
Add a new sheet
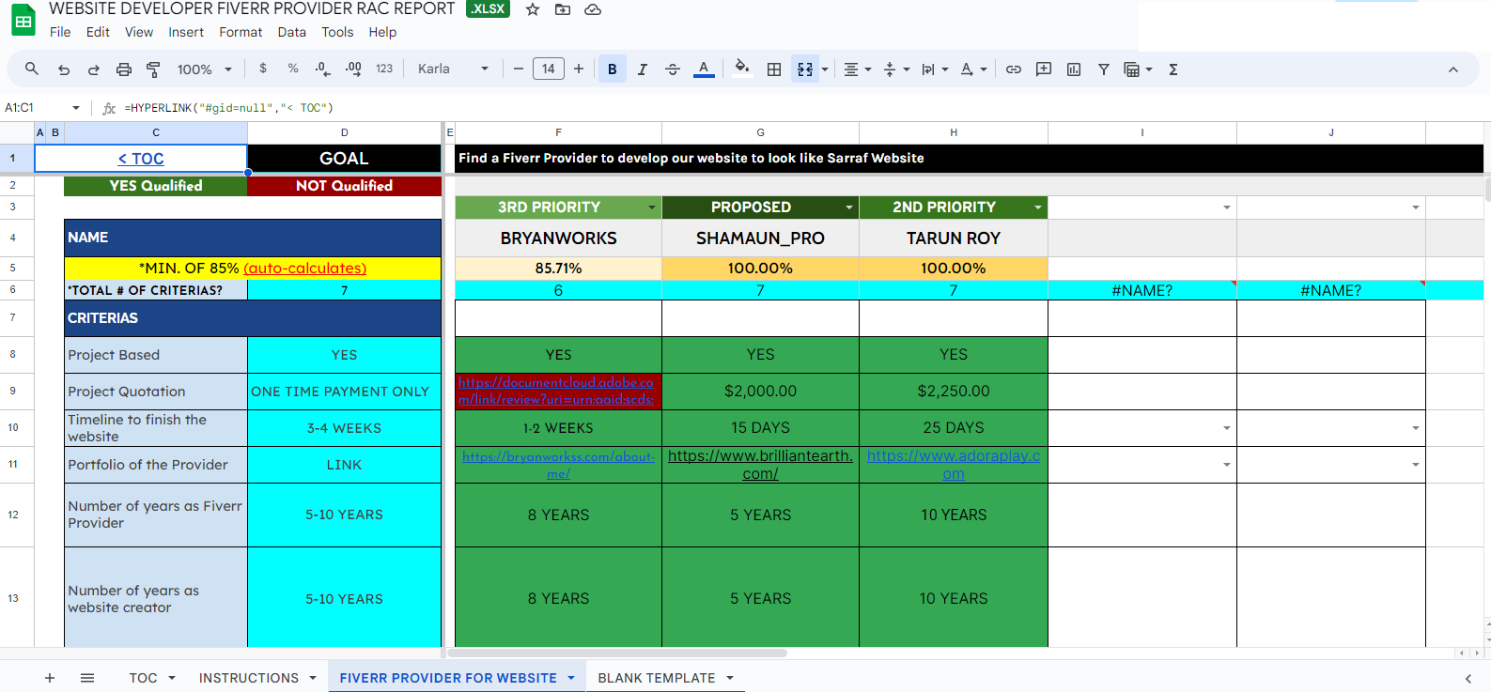(x=50, y=678)
